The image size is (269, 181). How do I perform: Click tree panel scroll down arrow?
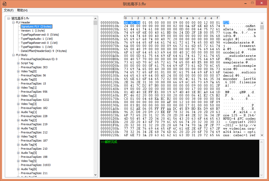(x=95, y=175)
